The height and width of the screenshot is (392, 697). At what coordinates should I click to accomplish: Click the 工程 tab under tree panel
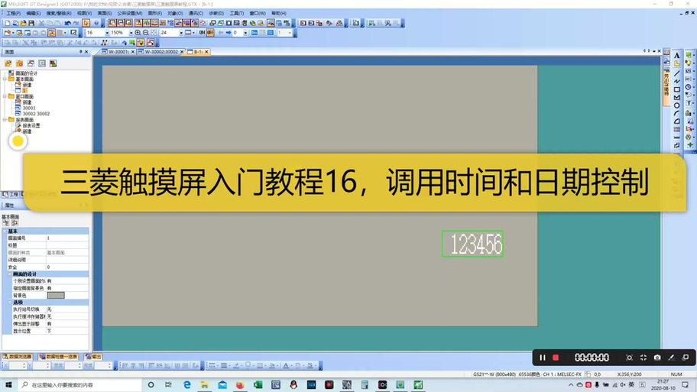(x=11, y=194)
